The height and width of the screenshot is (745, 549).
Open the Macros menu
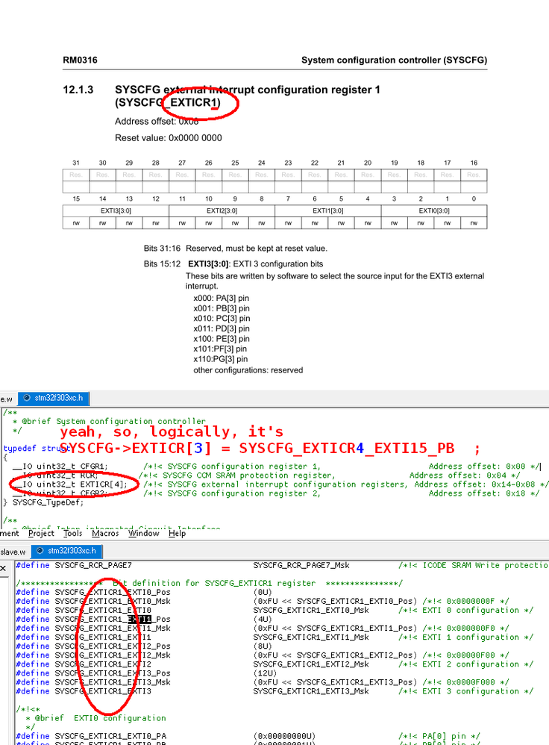click(x=105, y=533)
